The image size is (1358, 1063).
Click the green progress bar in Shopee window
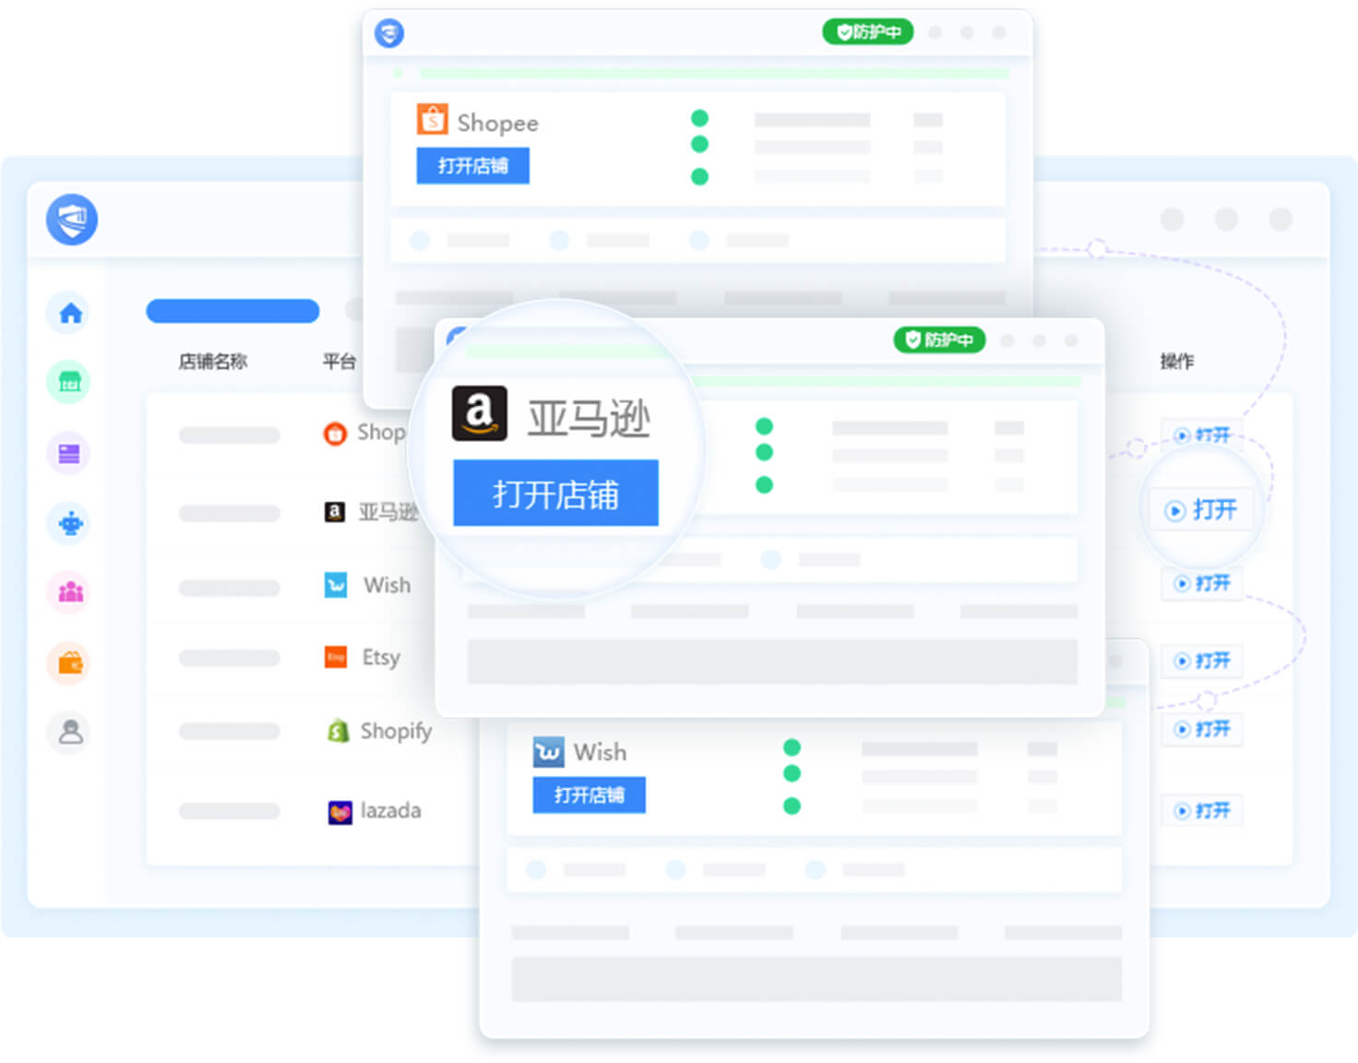click(x=714, y=73)
